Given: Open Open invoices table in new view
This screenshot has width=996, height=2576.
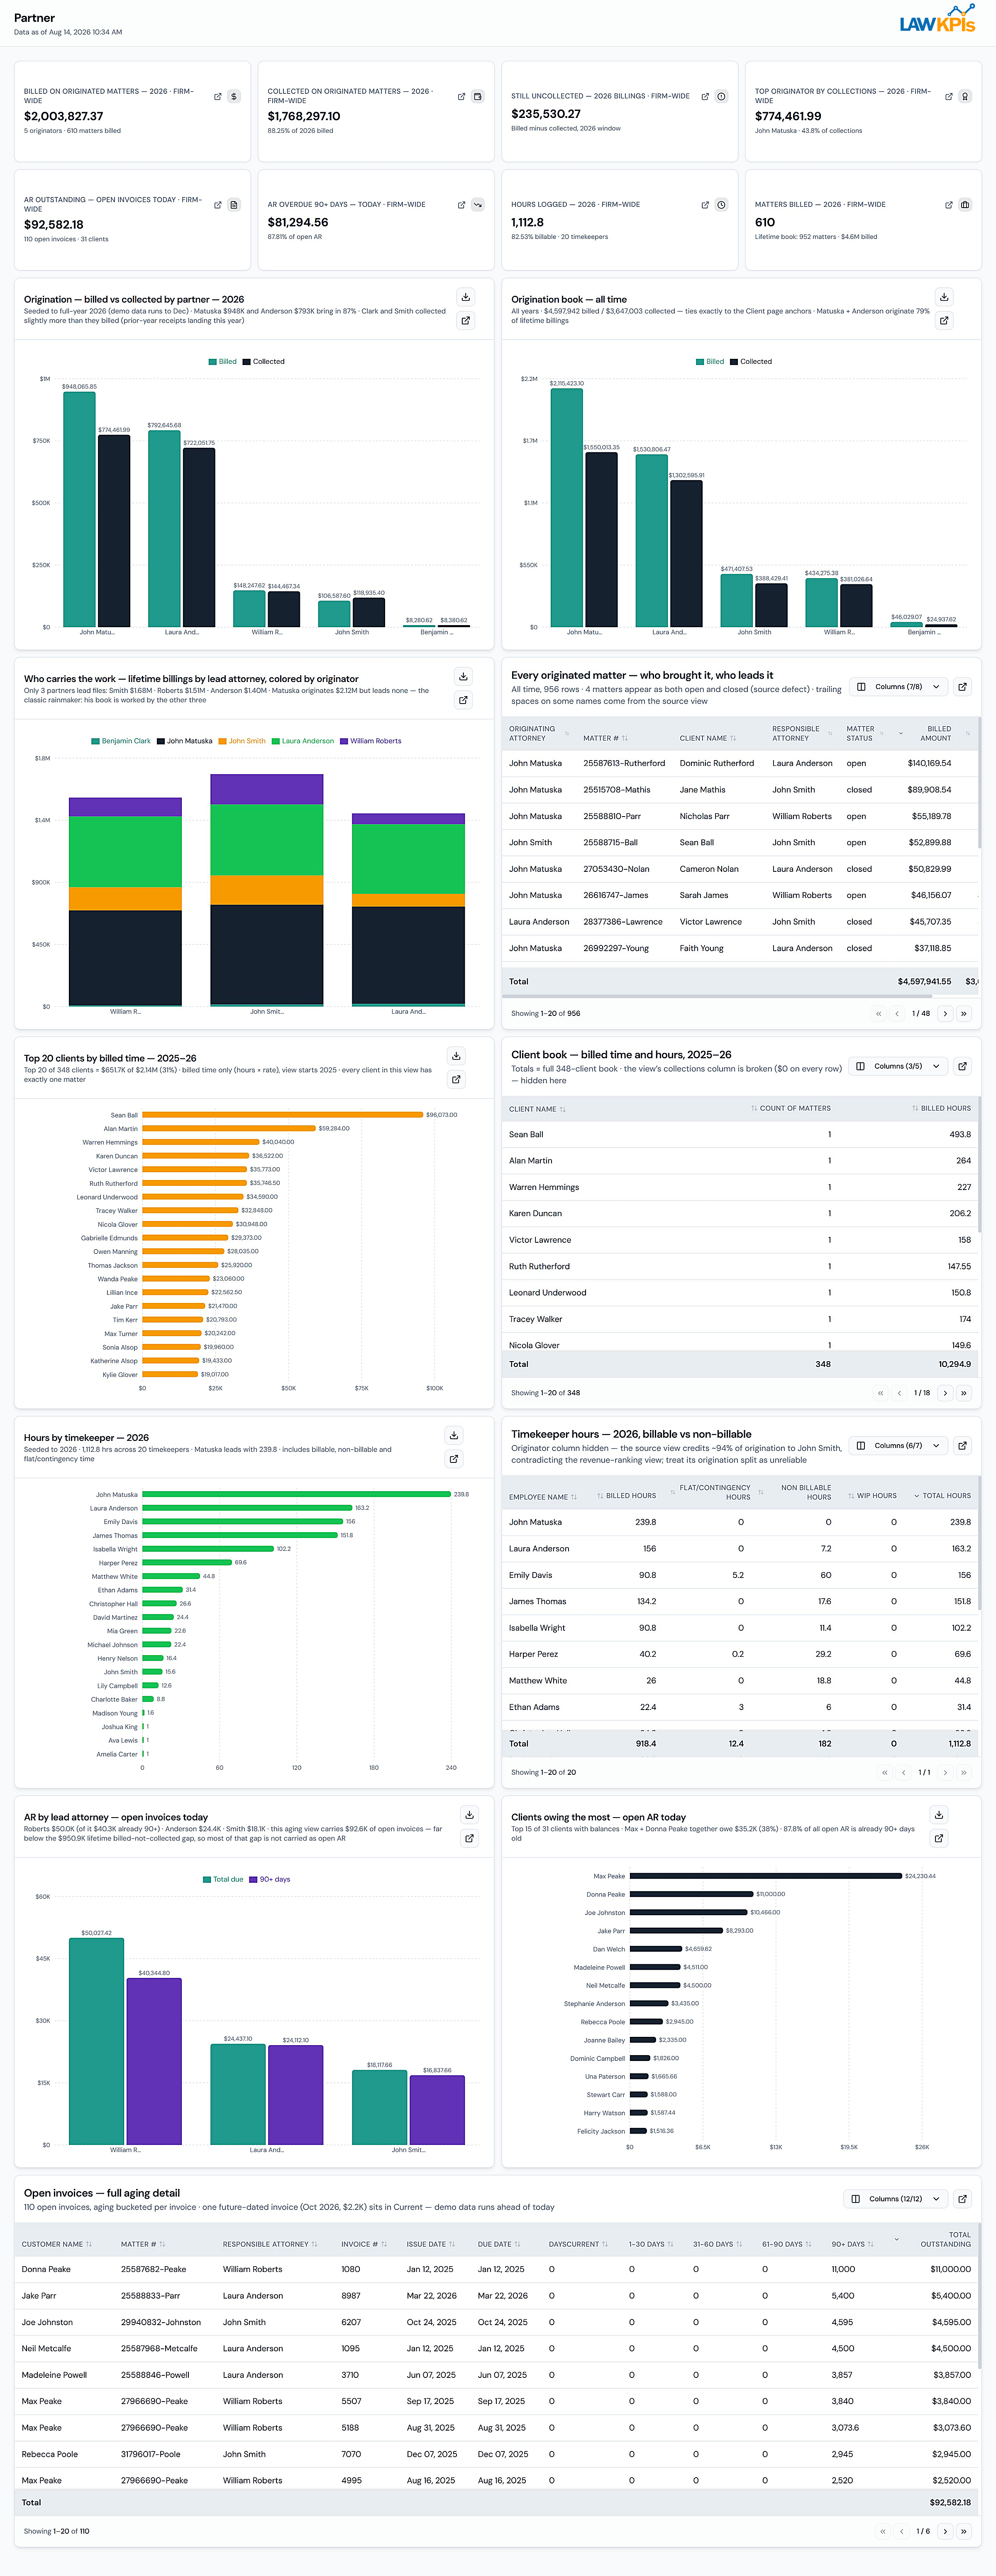Looking at the screenshot, I should coord(962,2199).
